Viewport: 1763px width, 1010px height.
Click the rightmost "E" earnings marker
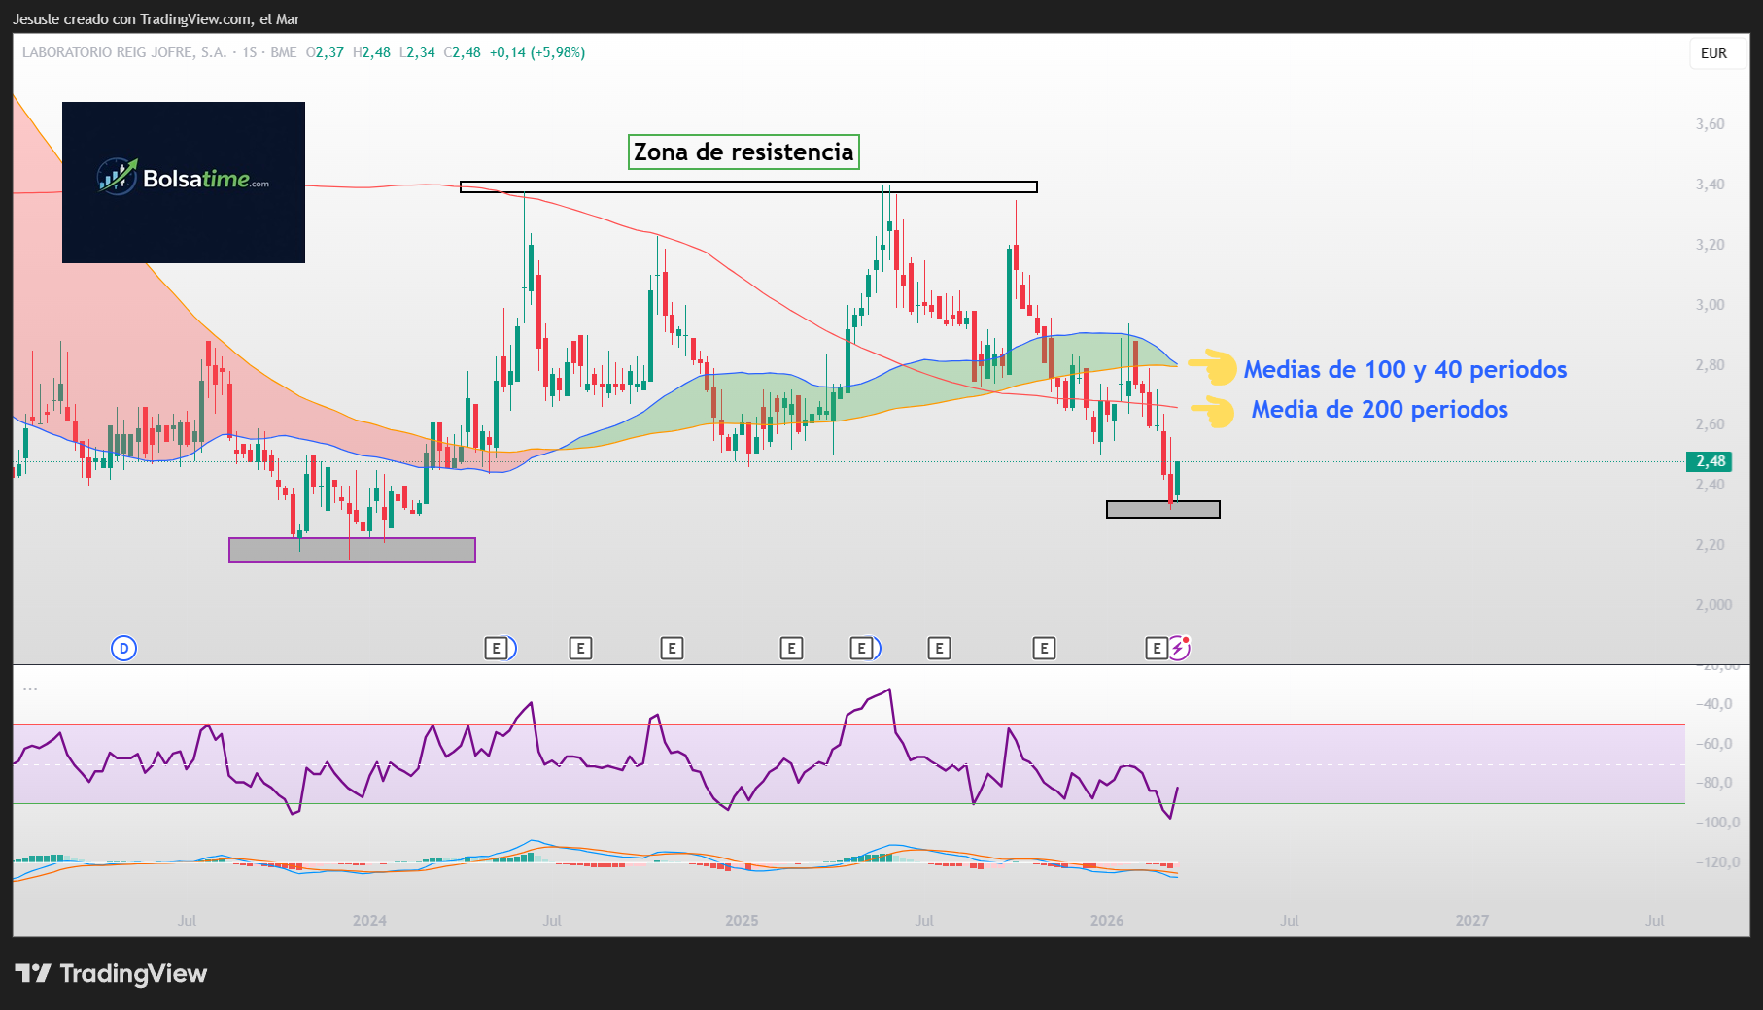point(1155,647)
